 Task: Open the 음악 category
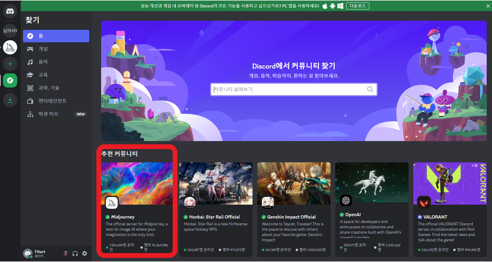(x=56, y=62)
